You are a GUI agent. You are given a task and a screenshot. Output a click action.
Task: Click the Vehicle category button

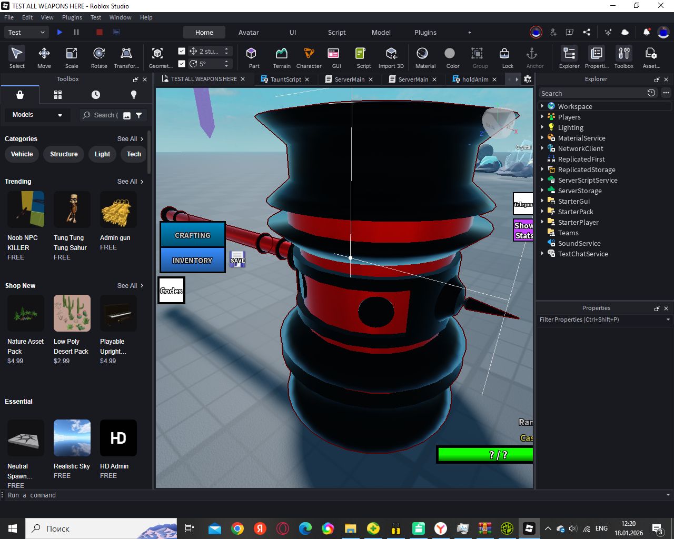(x=22, y=154)
